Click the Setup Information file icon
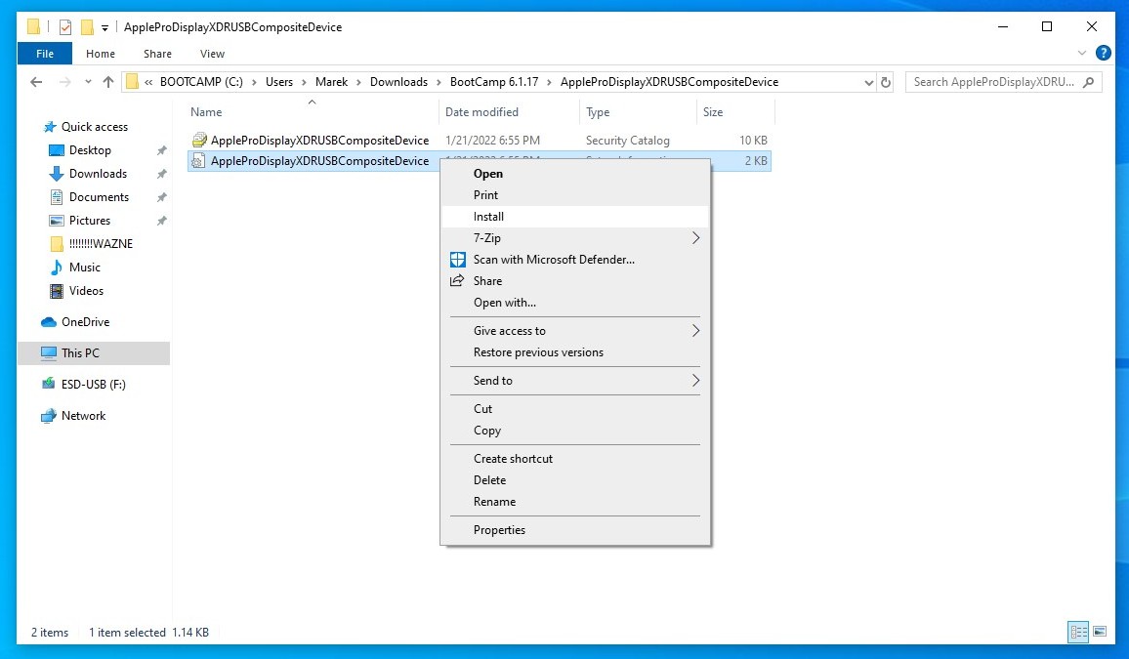Viewport: 1129px width, 659px height. (x=198, y=161)
